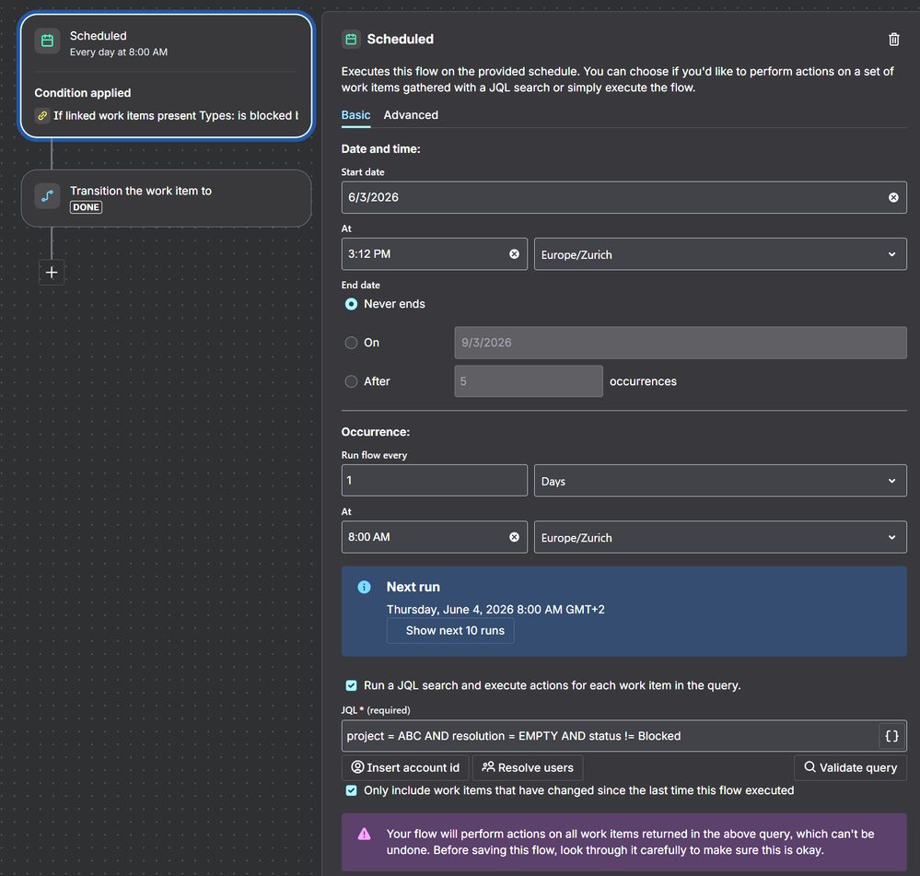Select the Transition the work item to Done step
920x876 pixels.
point(167,198)
